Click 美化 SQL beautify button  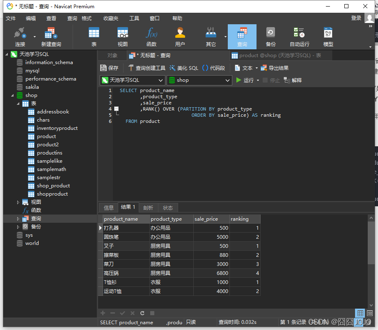pyautogui.click(x=184, y=68)
